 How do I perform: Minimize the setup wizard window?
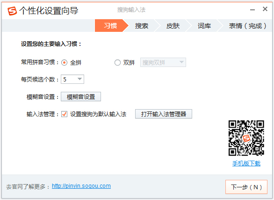(x=252, y=10)
